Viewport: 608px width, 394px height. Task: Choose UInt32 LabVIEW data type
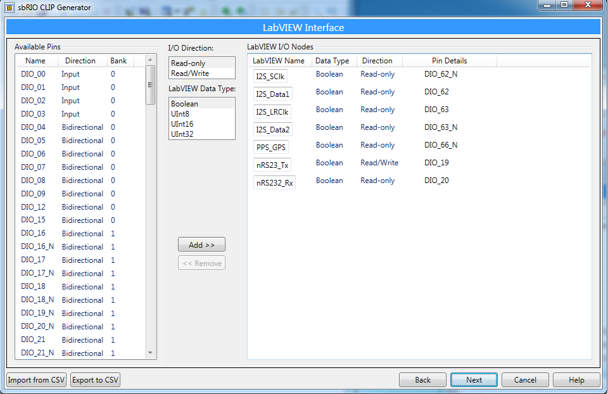point(201,134)
